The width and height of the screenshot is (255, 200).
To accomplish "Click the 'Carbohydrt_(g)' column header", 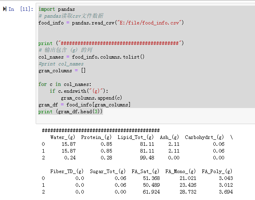I will coord(204,137).
